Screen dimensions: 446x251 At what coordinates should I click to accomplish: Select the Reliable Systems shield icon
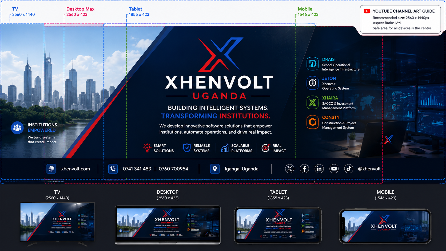(187, 148)
